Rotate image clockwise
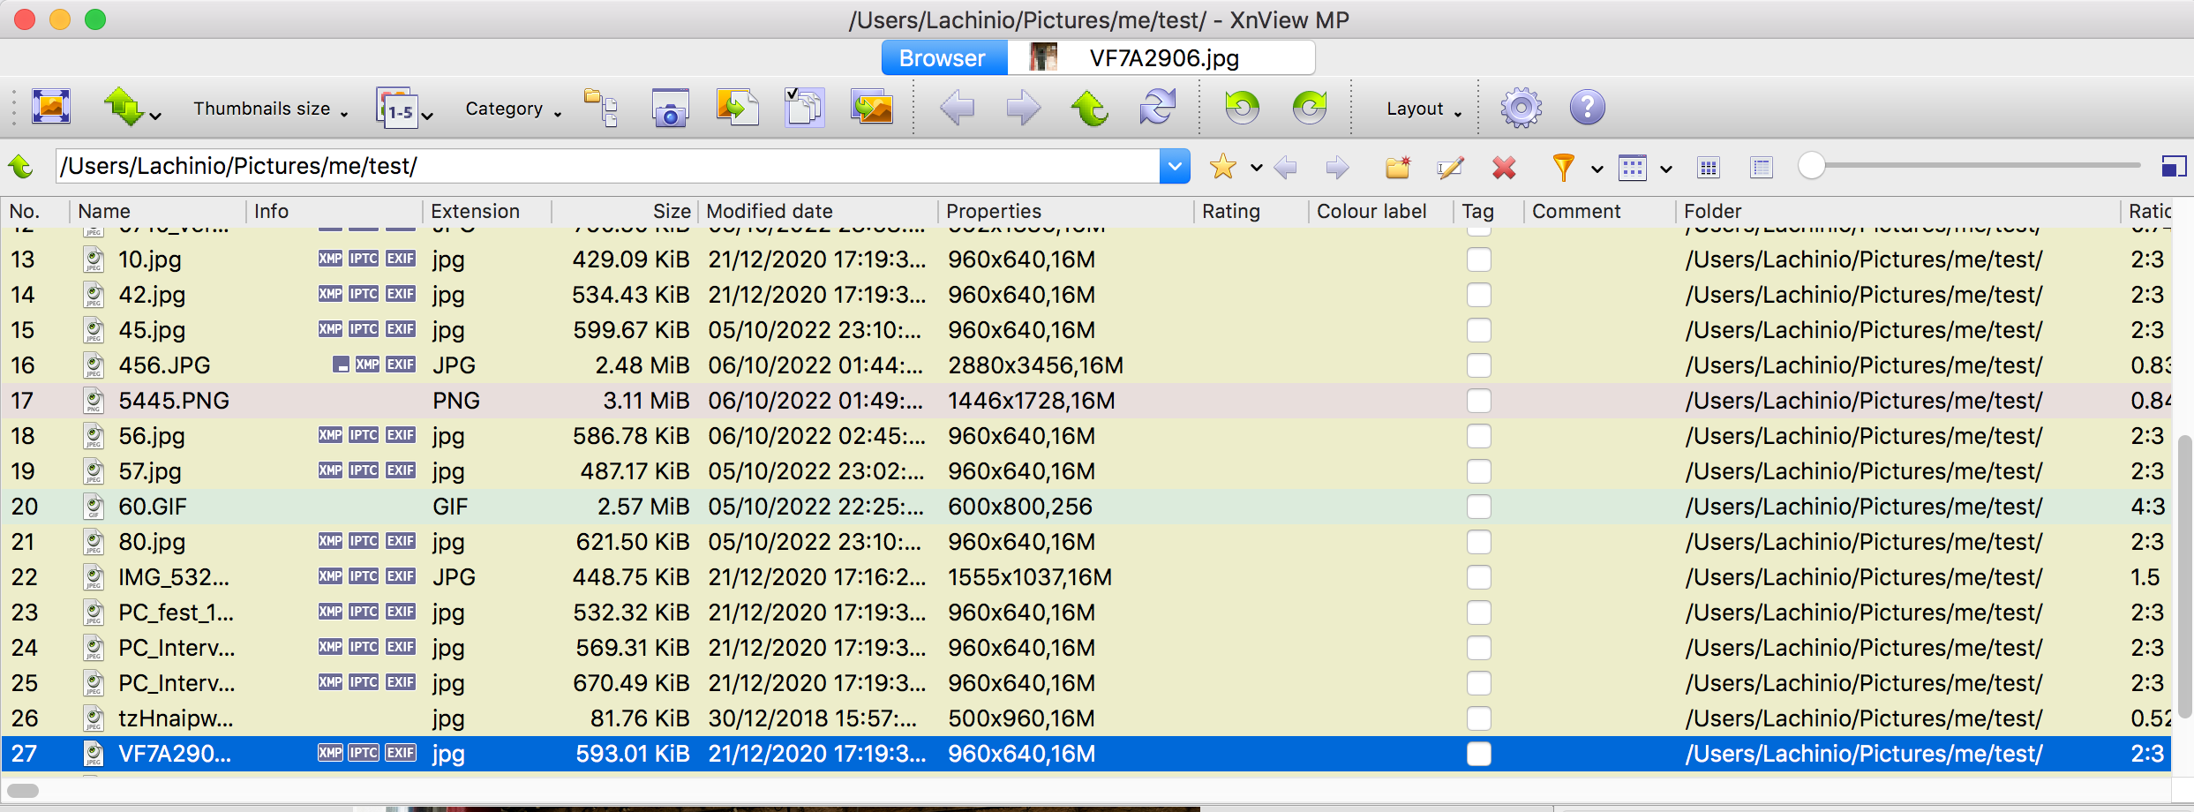 click(1310, 108)
